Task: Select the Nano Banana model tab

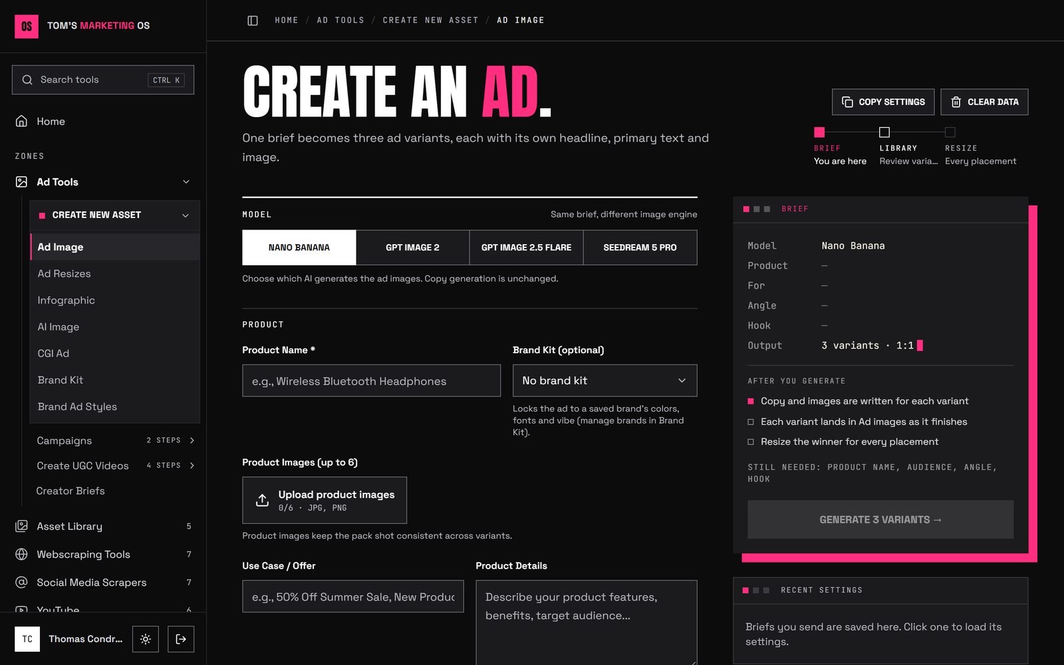Action: 299,247
